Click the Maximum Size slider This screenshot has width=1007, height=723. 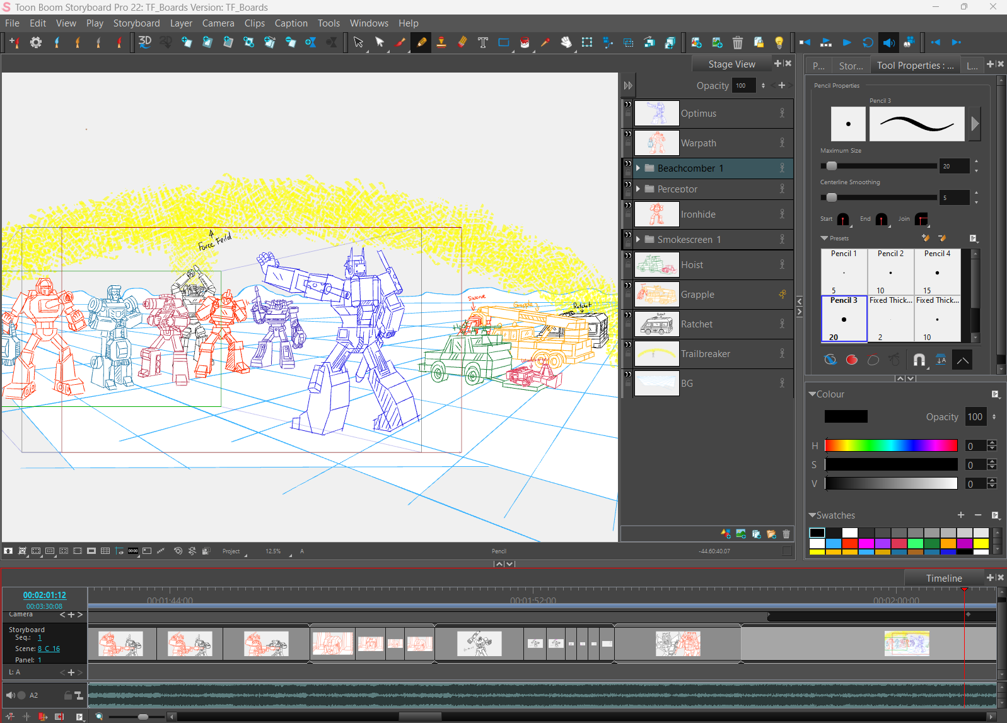(x=878, y=166)
